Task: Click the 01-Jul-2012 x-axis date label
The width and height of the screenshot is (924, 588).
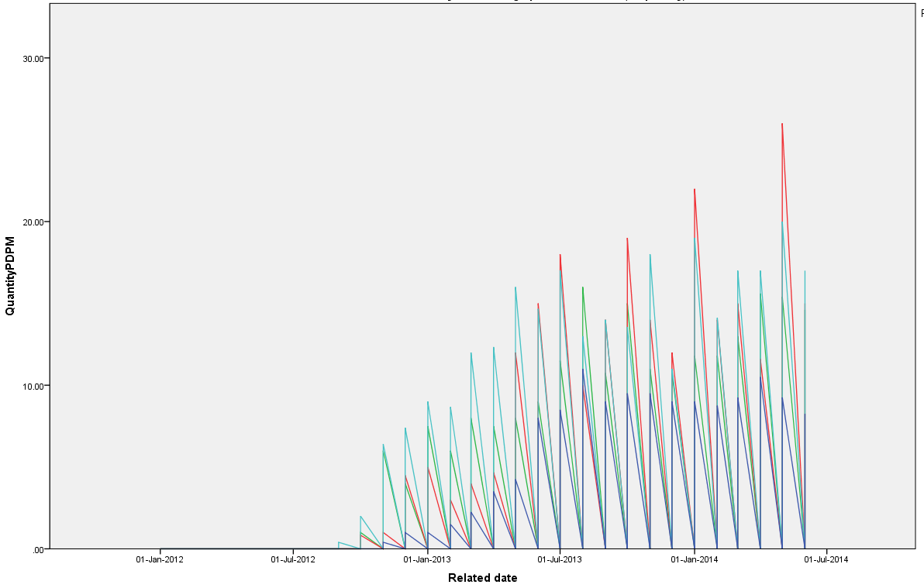Action: point(294,559)
